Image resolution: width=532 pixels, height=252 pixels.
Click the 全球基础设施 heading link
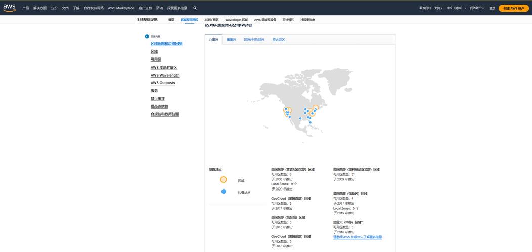pyautogui.click(x=147, y=20)
